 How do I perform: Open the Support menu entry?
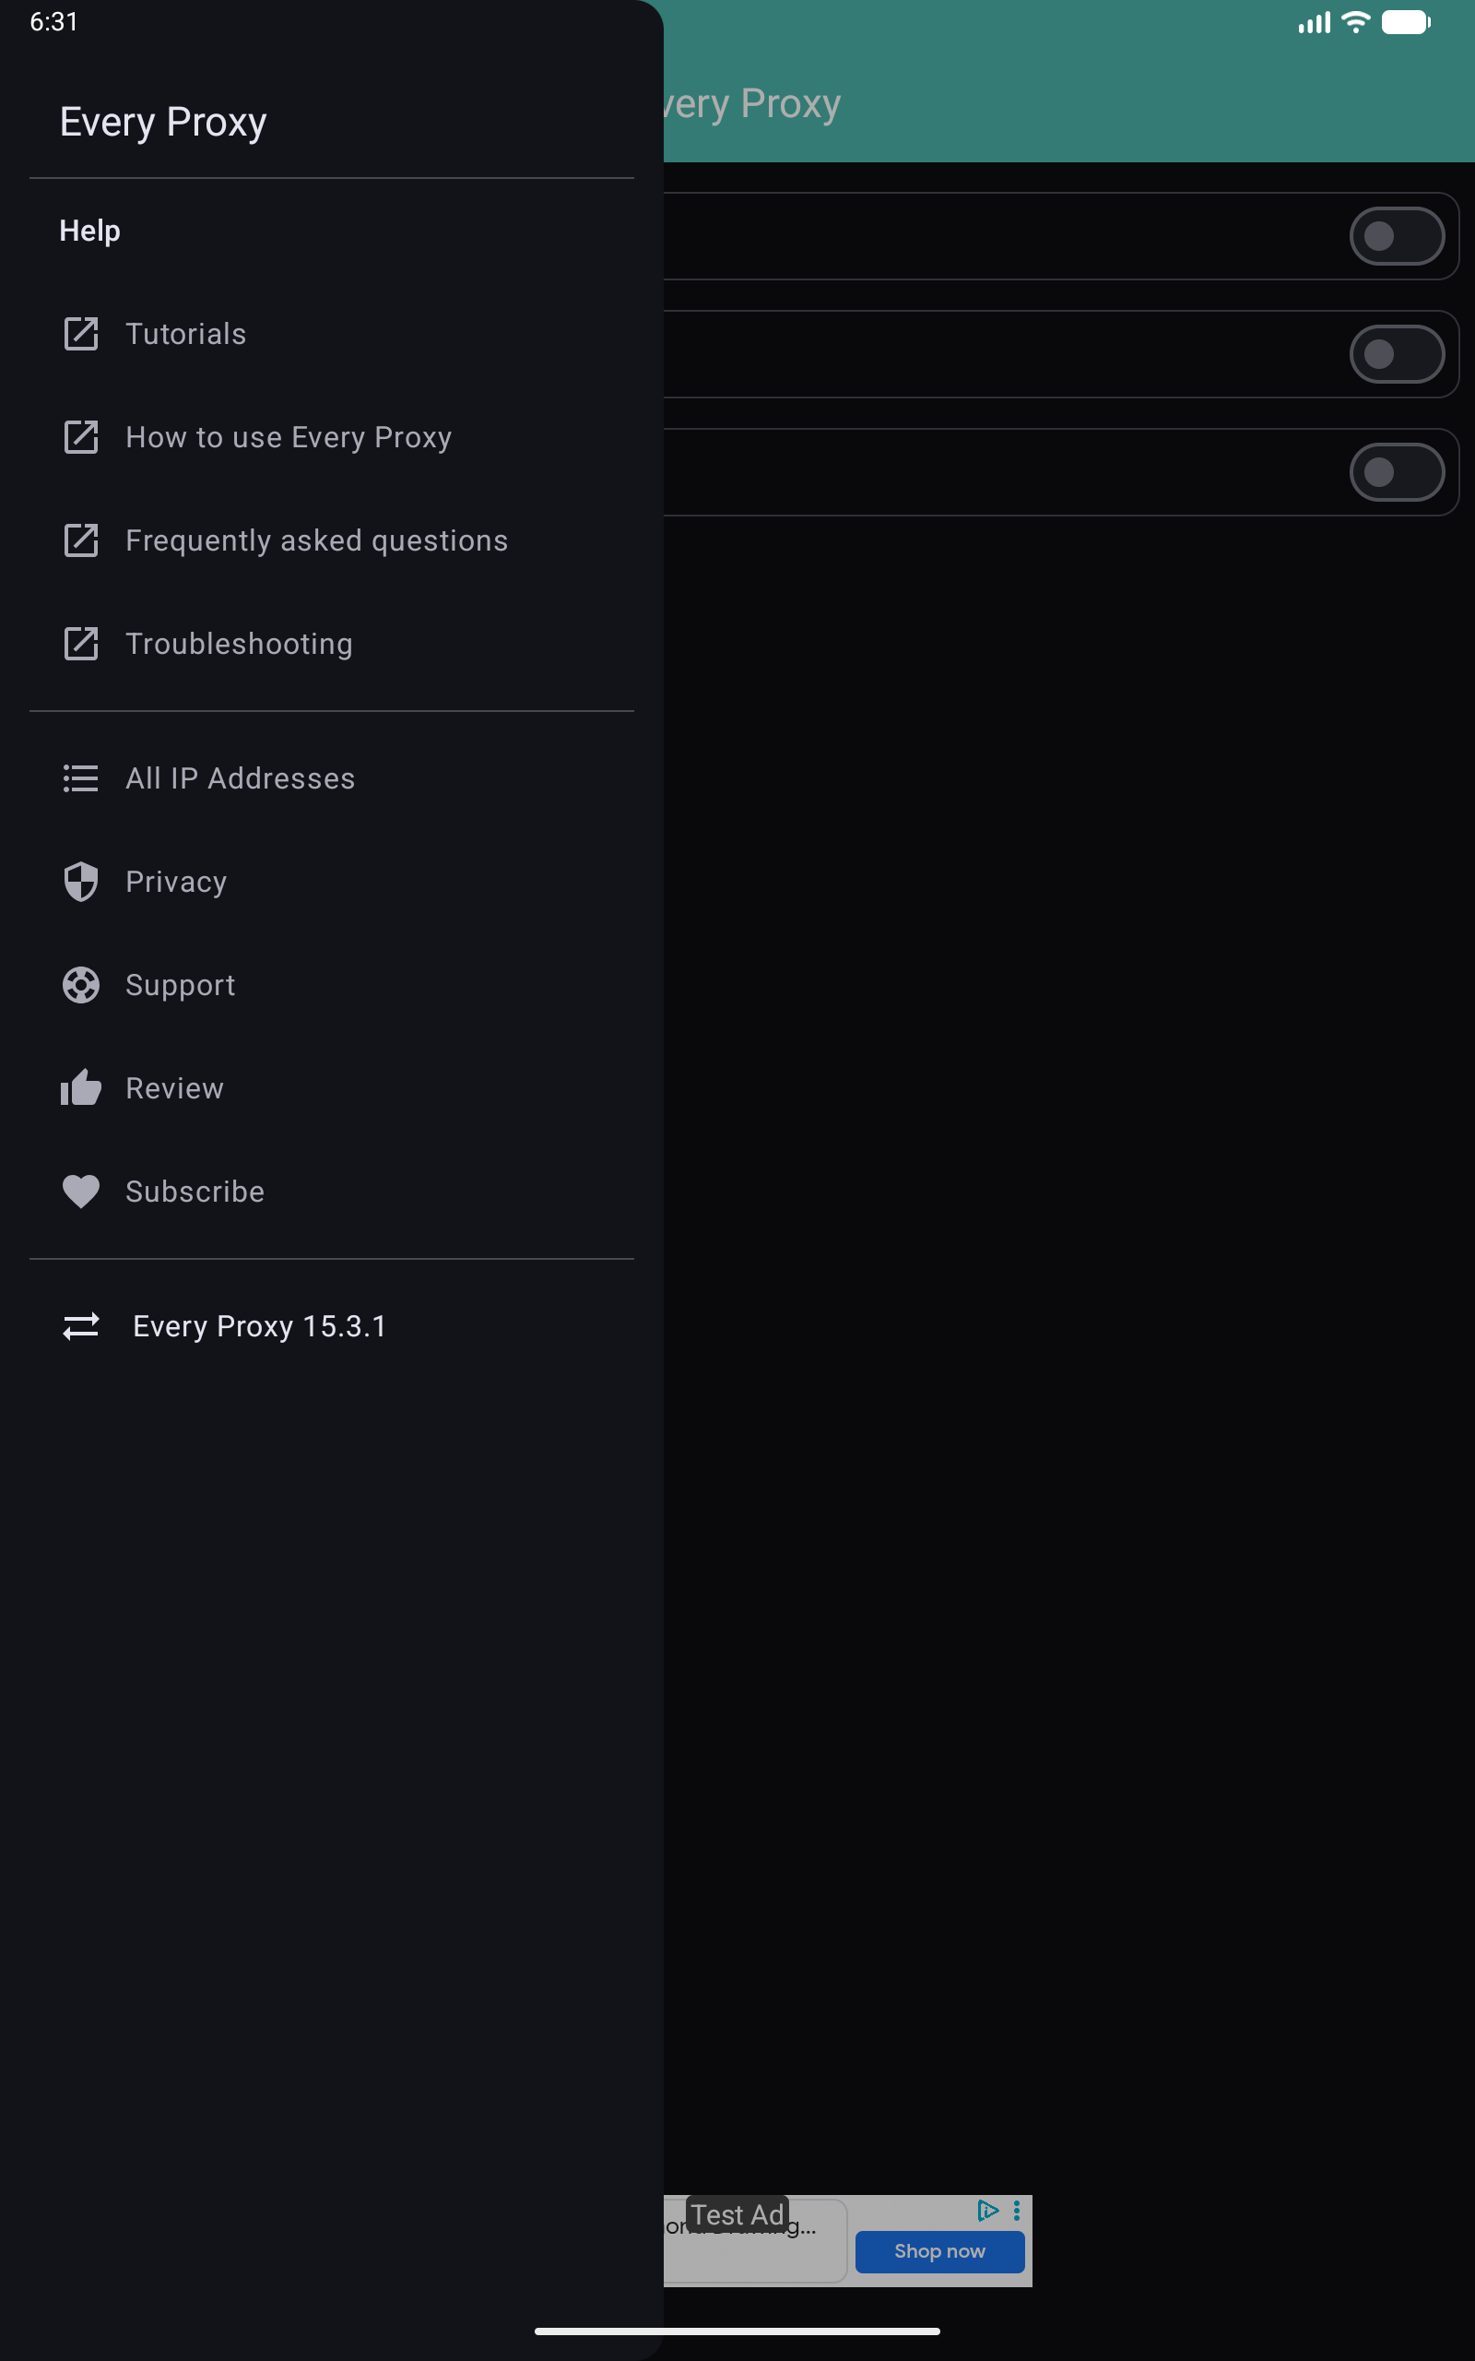coord(181,985)
